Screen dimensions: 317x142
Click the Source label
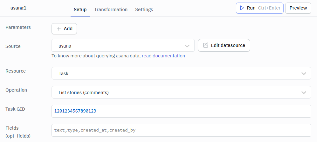coord(13,46)
